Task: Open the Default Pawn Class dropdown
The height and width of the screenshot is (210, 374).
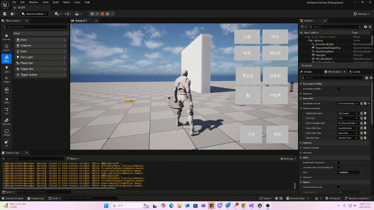Action: [x=348, y=113]
